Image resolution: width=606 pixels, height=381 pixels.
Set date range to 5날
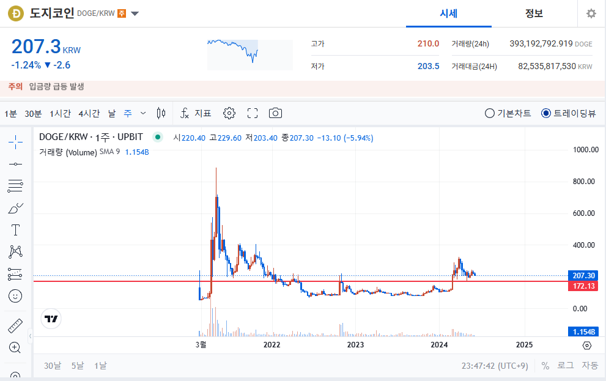pos(78,366)
